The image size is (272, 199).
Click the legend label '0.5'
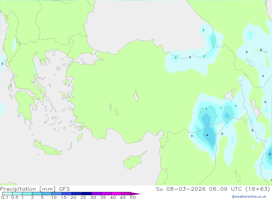15,197
